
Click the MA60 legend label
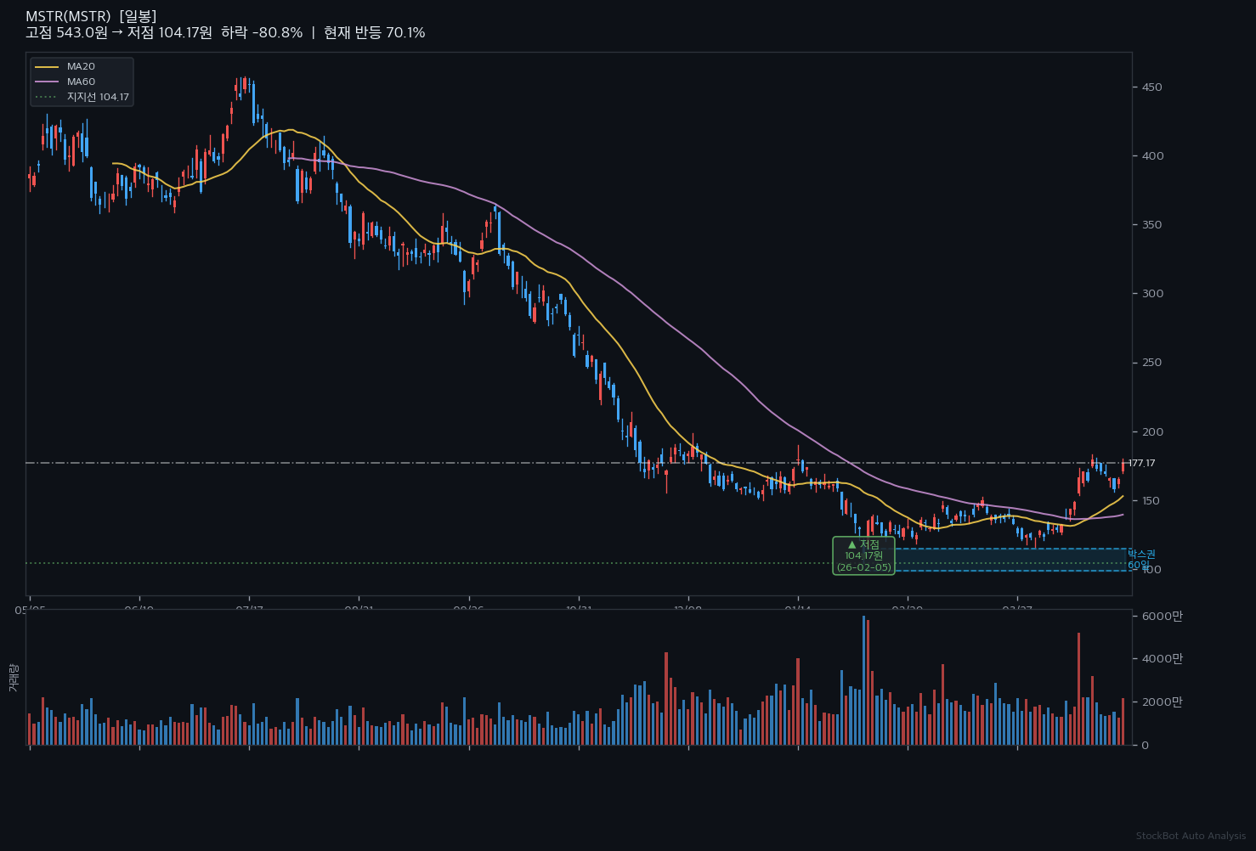(x=81, y=82)
